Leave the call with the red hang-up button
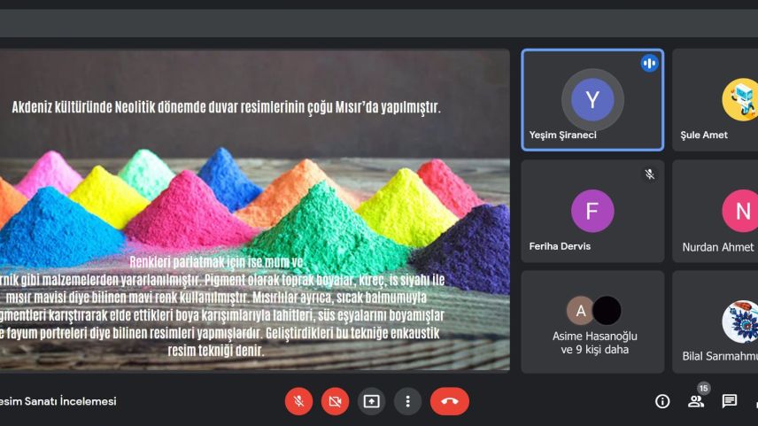Screen dimensions: 758x426 (x=449, y=401)
